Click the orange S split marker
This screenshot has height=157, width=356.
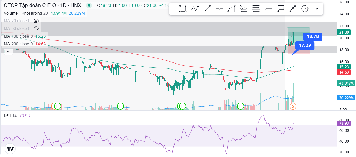coord(293,106)
